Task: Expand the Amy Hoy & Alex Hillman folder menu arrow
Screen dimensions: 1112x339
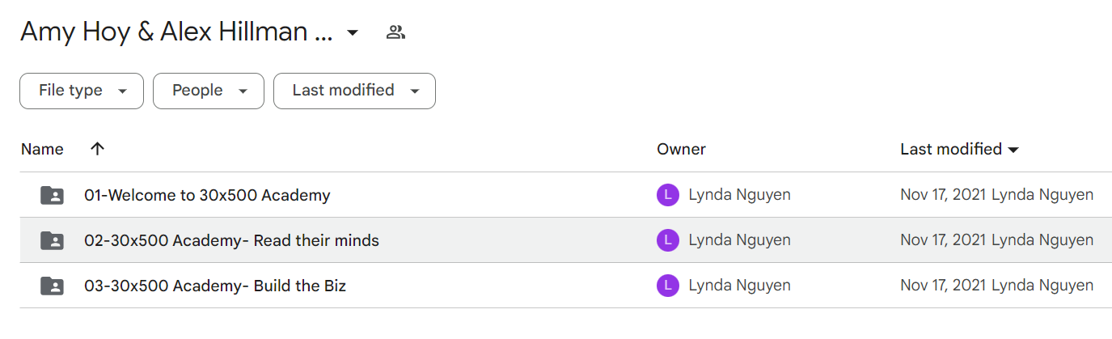Action: click(x=352, y=33)
